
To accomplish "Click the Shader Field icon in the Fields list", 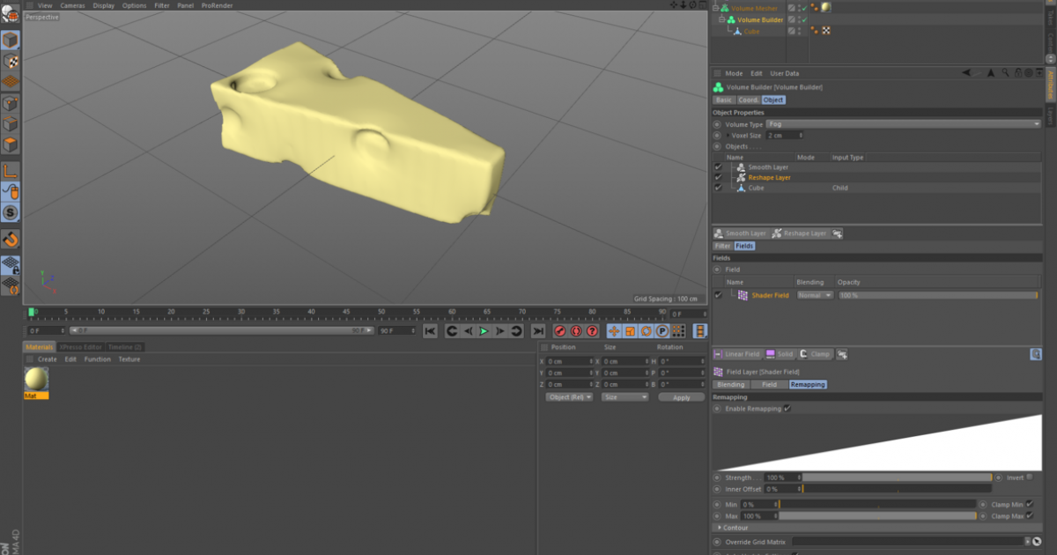I will click(x=743, y=295).
